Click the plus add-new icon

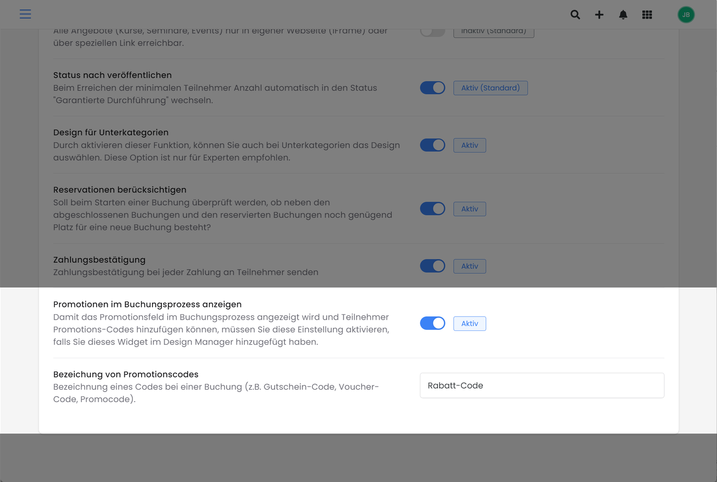(x=599, y=15)
